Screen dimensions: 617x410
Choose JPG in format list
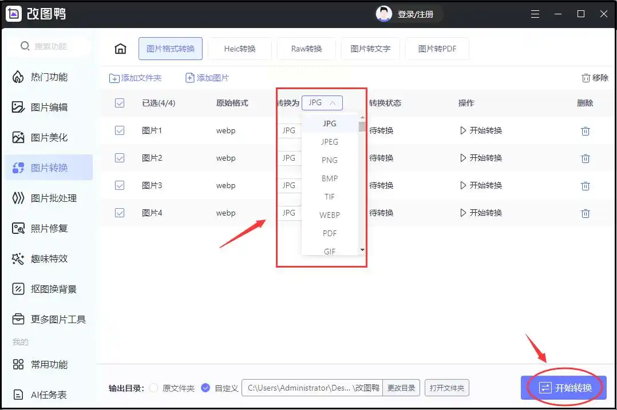pyautogui.click(x=329, y=124)
